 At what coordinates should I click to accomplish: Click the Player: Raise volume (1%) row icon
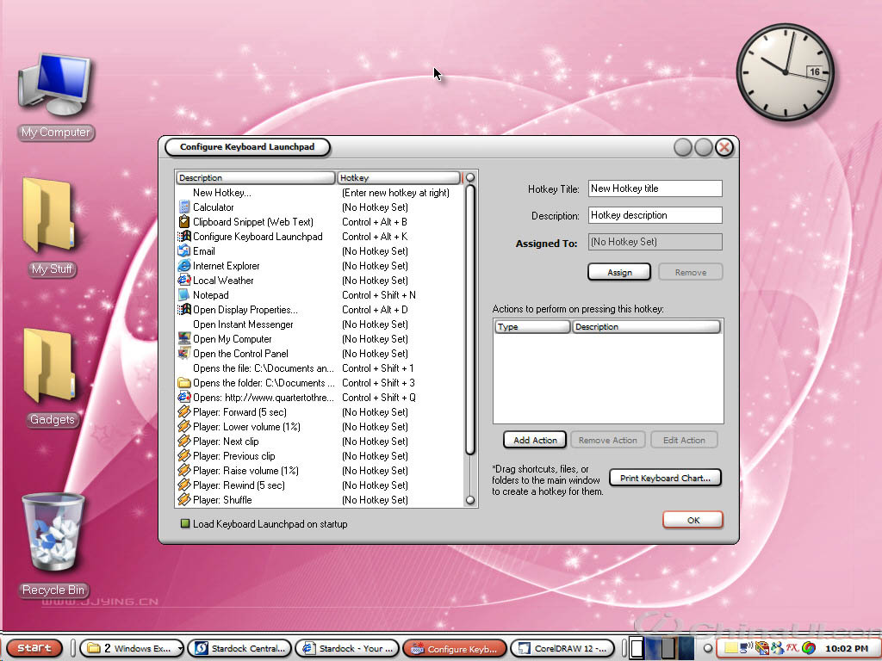coord(184,471)
